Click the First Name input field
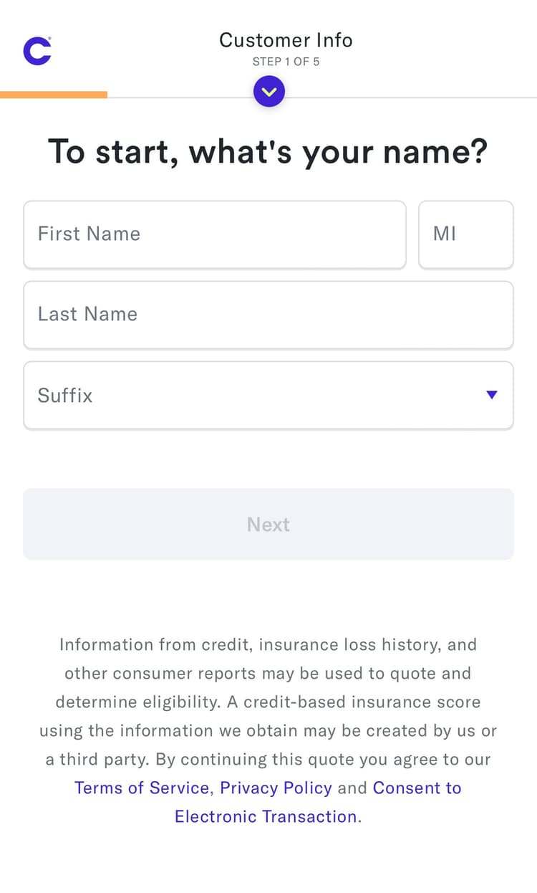This screenshot has width=537, height=893. 215,234
